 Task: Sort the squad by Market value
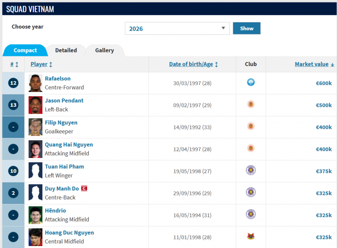(x=314, y=64)
